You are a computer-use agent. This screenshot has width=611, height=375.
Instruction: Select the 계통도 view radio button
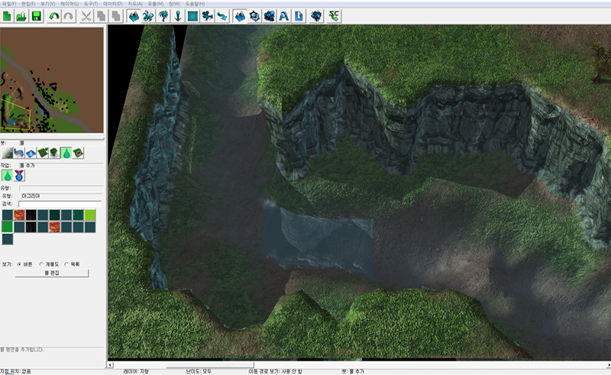pyautogui.click(x=41, y=264)
